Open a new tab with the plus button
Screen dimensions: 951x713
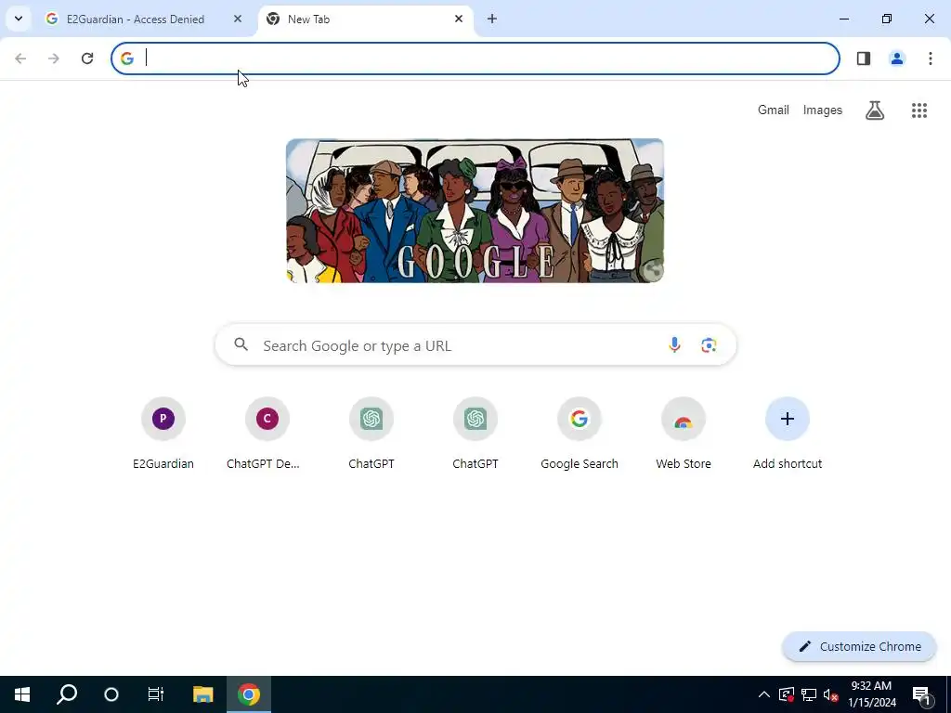click(x=492, y=19)
